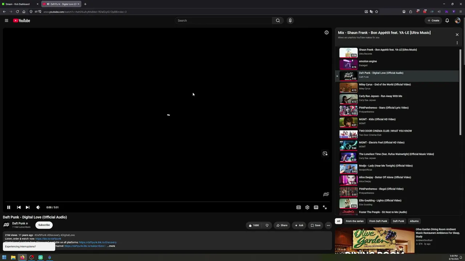Play PinkPantheress - Stars lyric video

397,111
